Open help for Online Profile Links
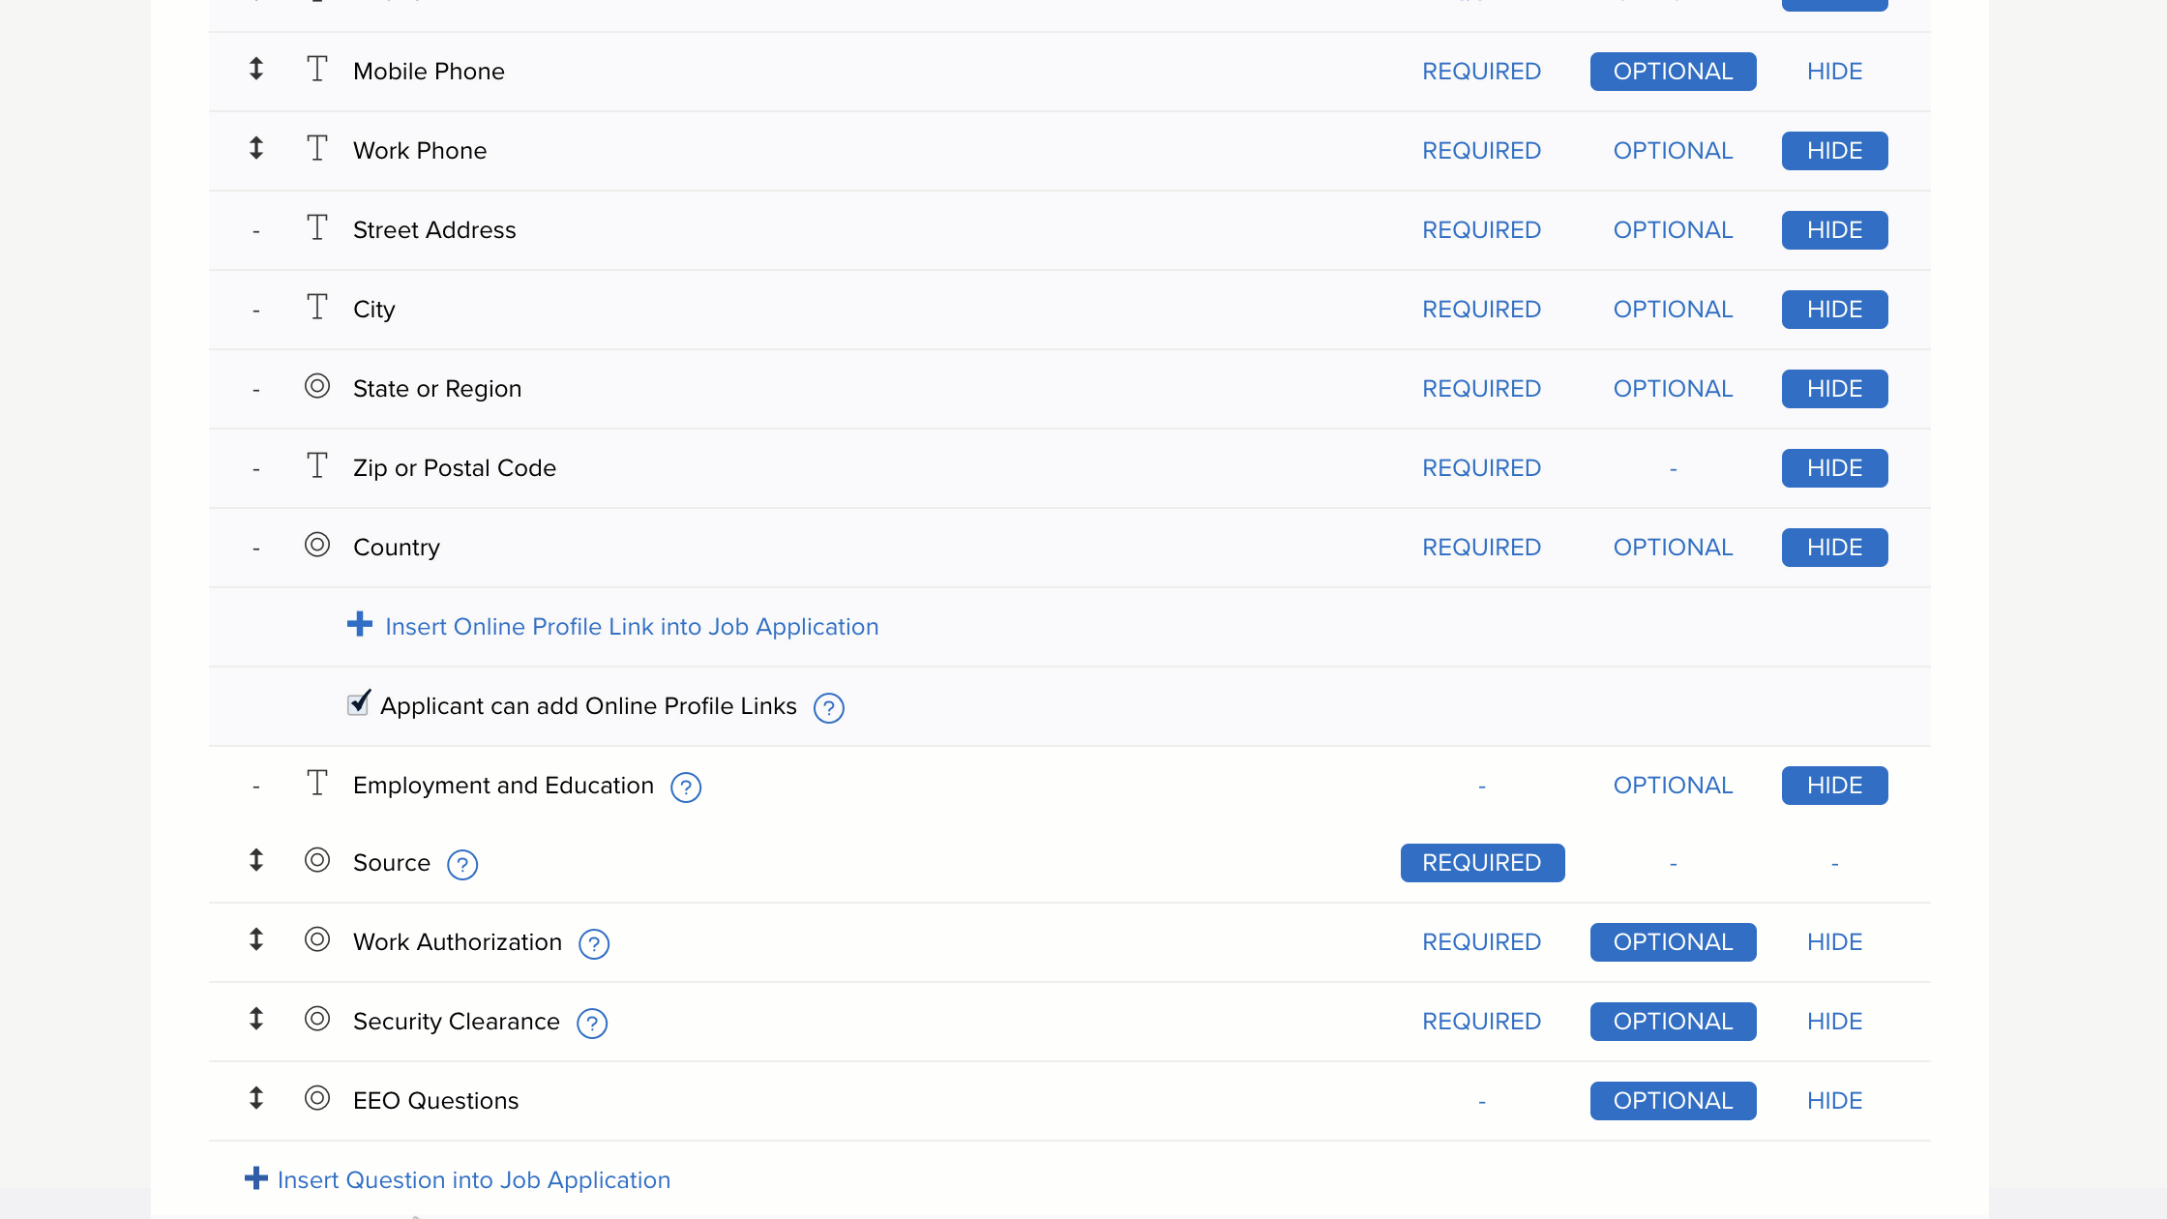 click(x=829, y=708)
